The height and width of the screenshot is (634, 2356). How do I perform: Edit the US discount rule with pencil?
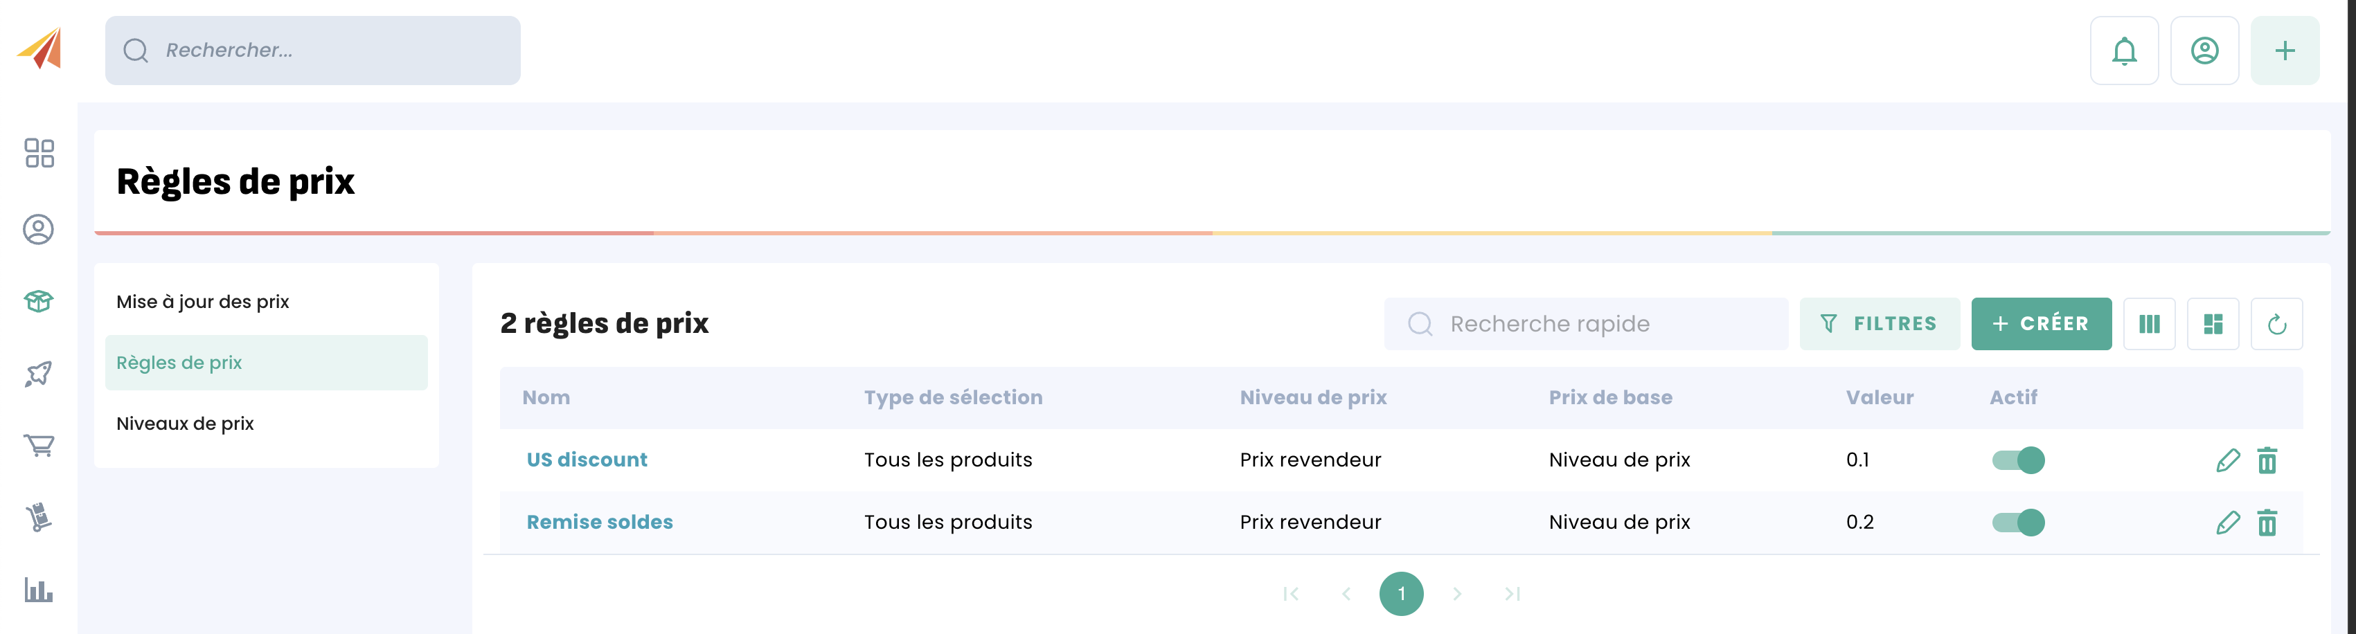coord(2228,460)
